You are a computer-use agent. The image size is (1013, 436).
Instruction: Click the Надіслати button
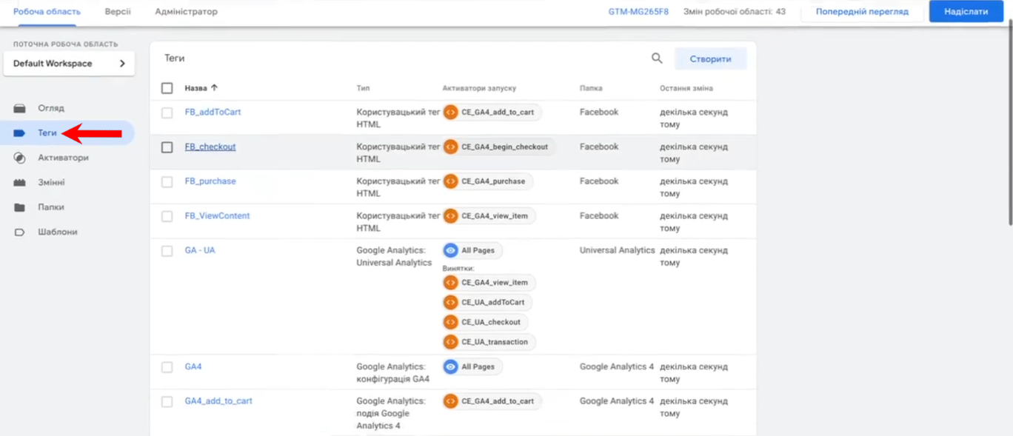[966, 12]
